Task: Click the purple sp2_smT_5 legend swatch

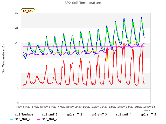Action: tap(137, 115)
